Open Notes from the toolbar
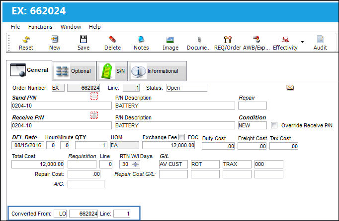The image size is (339, 221). click(141, 40)
